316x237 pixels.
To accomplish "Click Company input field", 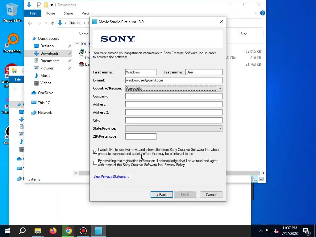I will [x=174, y=96].
